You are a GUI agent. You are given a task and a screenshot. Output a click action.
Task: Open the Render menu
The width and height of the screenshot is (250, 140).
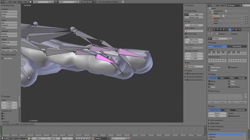pos(20,2)
